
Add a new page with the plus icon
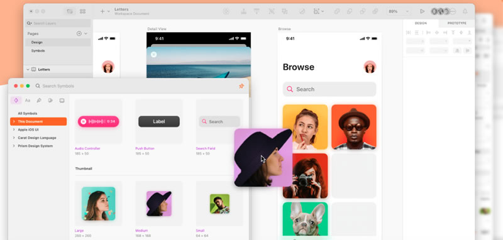click(79, 33)
